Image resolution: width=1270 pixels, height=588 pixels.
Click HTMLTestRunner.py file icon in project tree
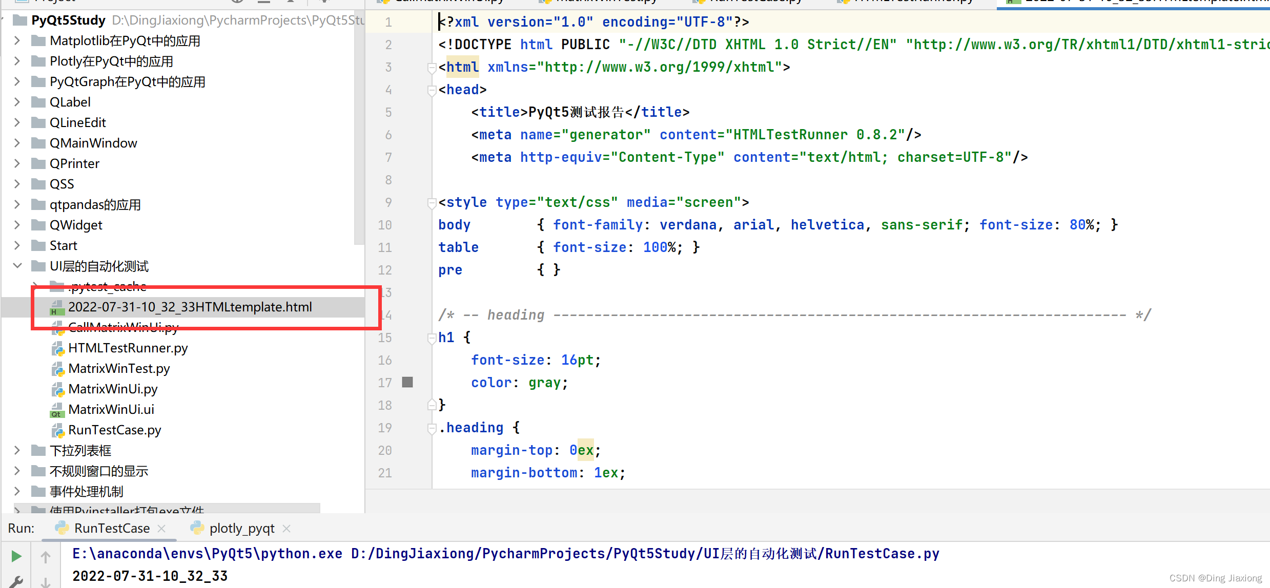point(57,348)
